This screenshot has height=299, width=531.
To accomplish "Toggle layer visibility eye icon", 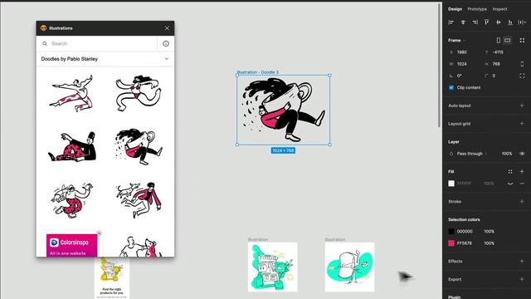I will pos(522,154).
